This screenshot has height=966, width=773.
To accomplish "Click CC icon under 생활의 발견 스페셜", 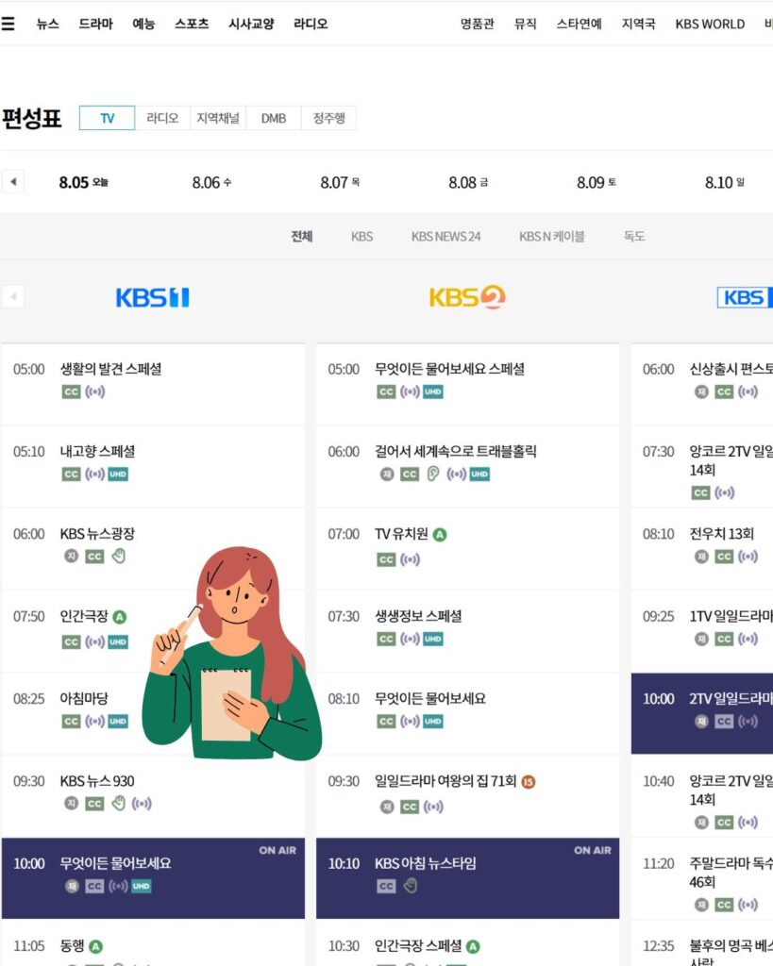I will pos(72,391).
